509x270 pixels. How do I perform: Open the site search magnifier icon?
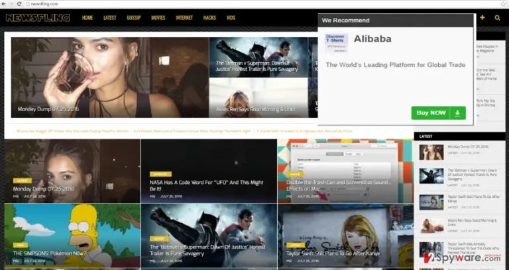[x=497, y=18]
